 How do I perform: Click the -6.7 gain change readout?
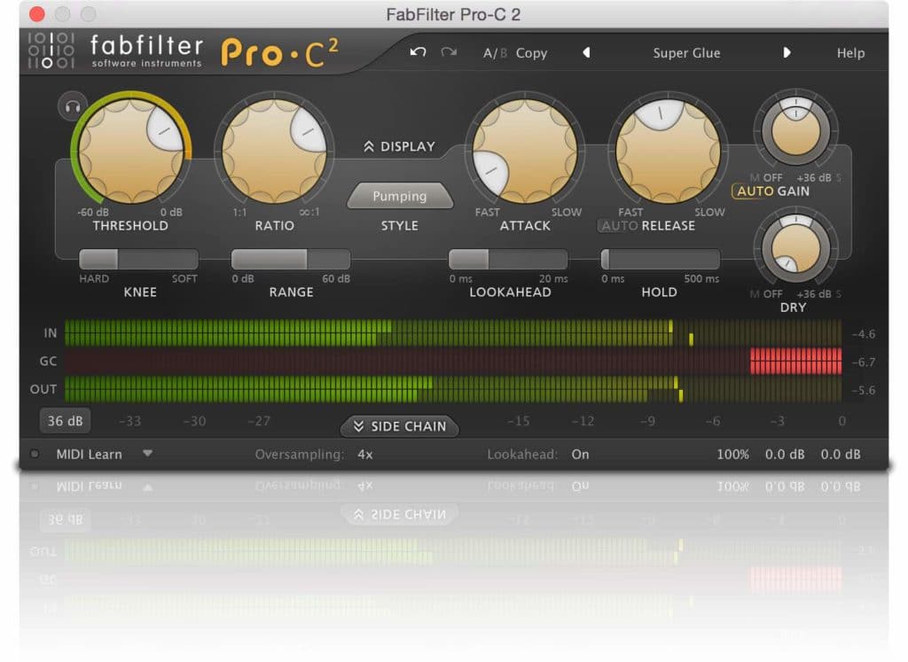point(863,362)
